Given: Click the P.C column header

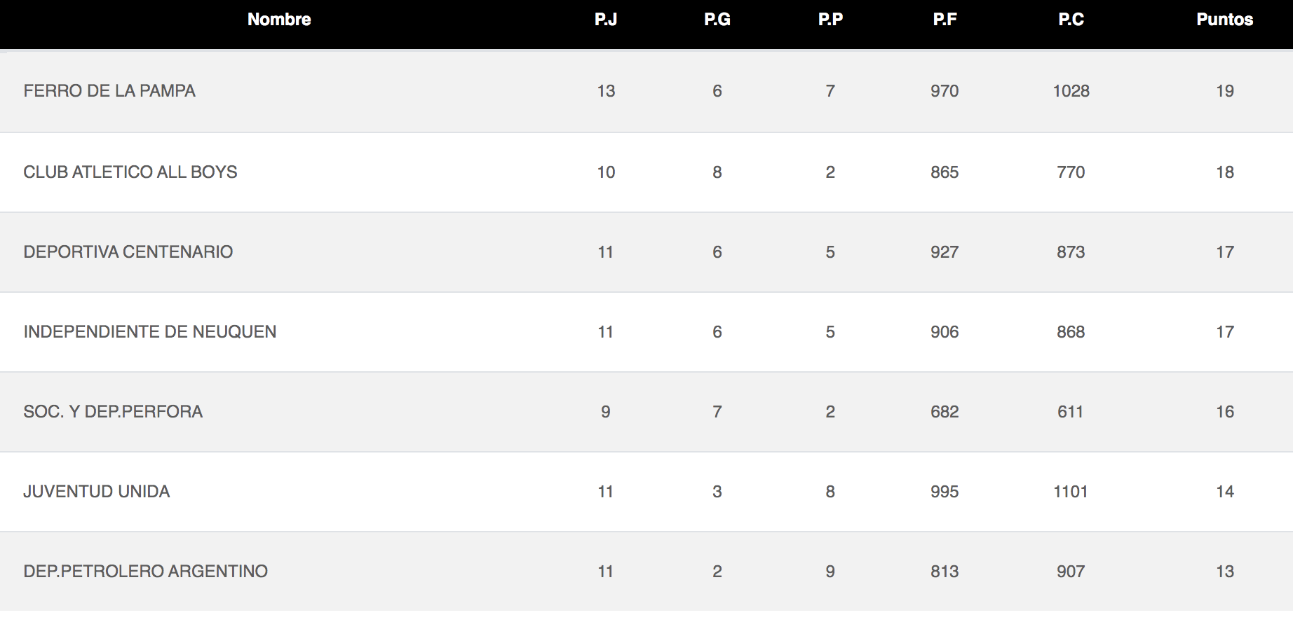Looking at the screenshot, I should tap(1071, 20).
